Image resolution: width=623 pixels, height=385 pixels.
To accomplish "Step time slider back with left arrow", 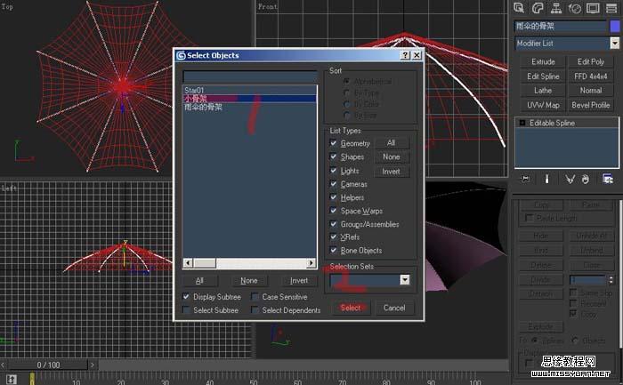I will (4, 365).
